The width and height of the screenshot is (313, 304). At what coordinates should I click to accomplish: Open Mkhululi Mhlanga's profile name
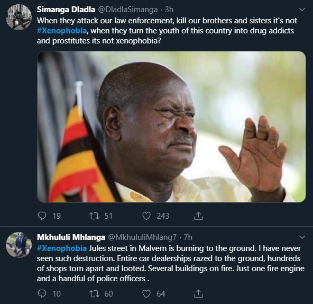coord(71,237)
